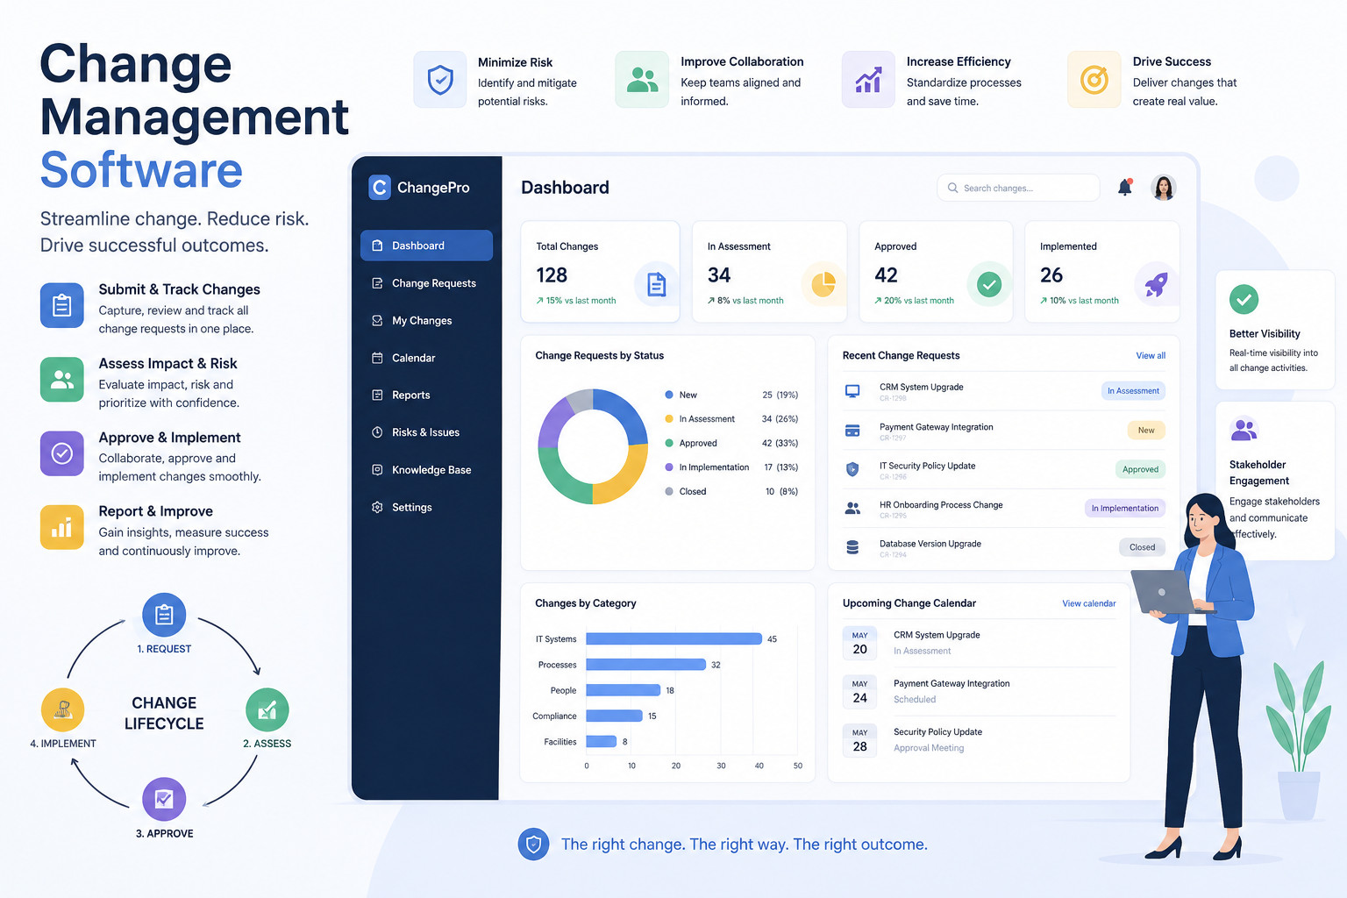Image resolution: width=1347 pixels, height=898 pixels.
Task: Click the Total Changes value "128"
Action: [552, 275]
